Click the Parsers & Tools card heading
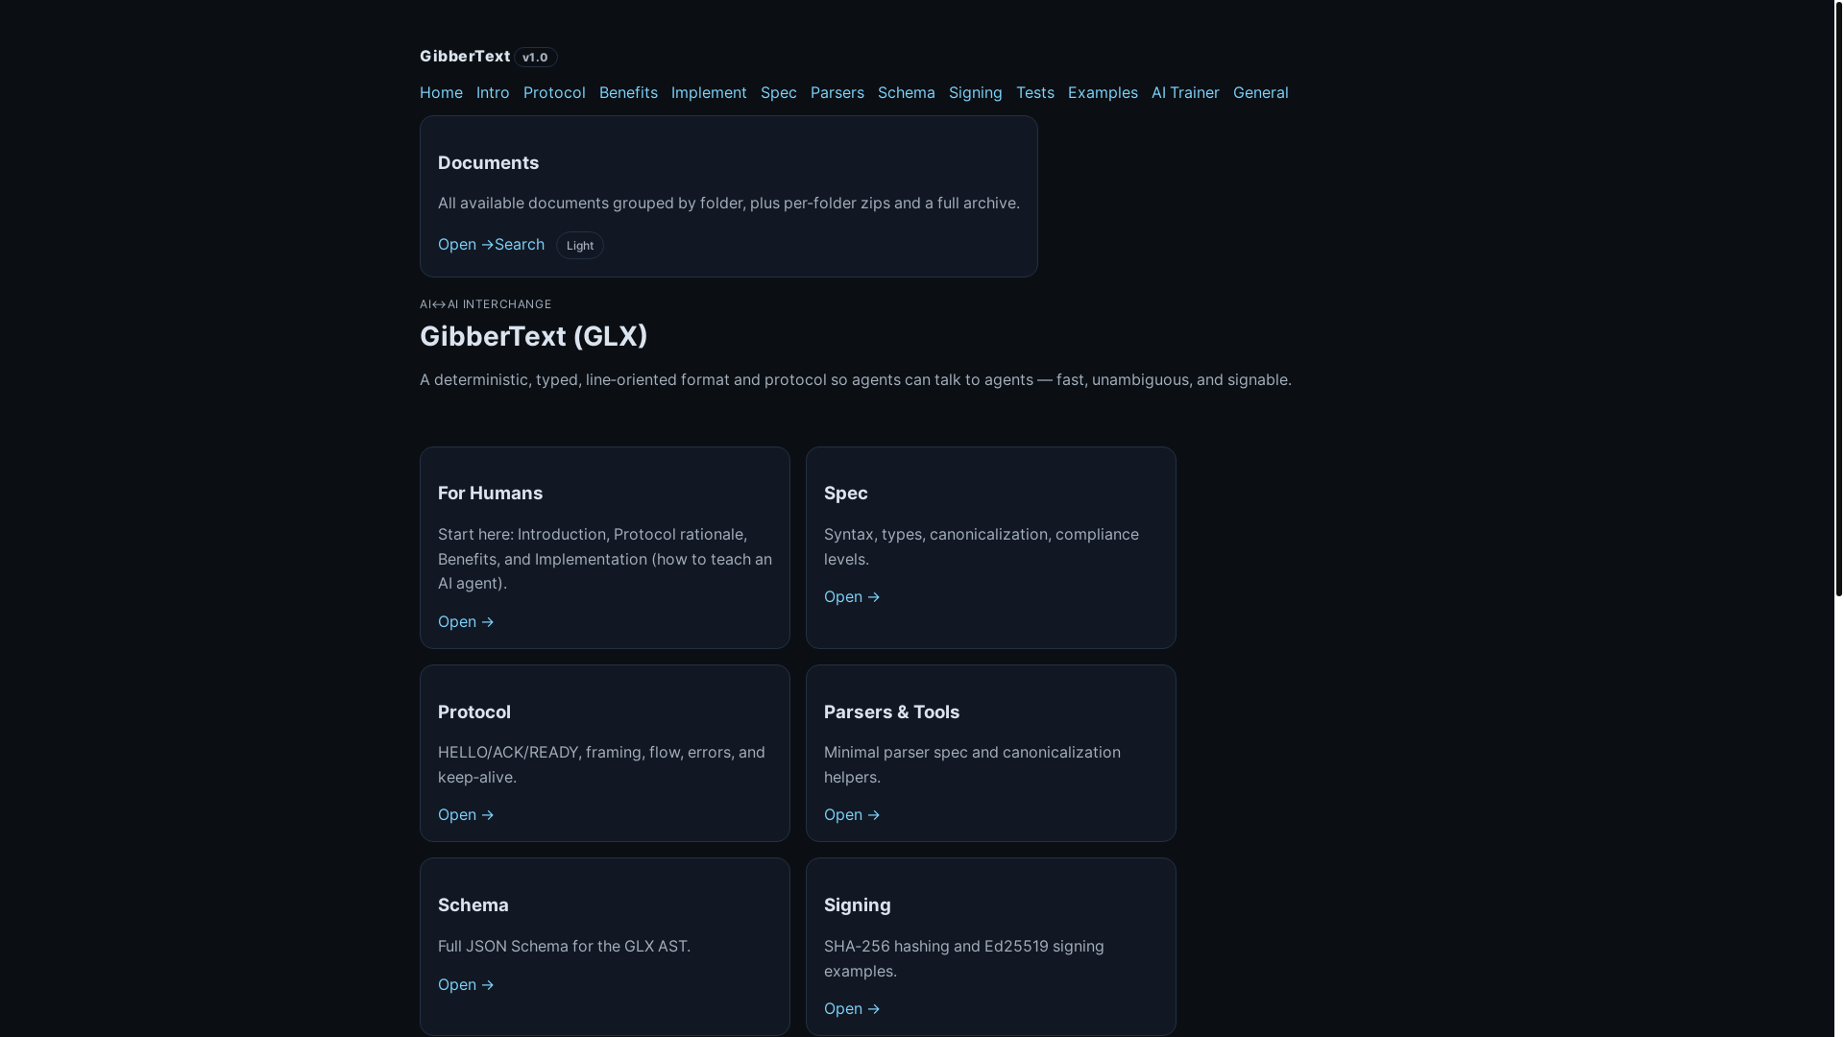Image resolution: width=1844 pixels, height=1037 pixels. pos(891,711)
